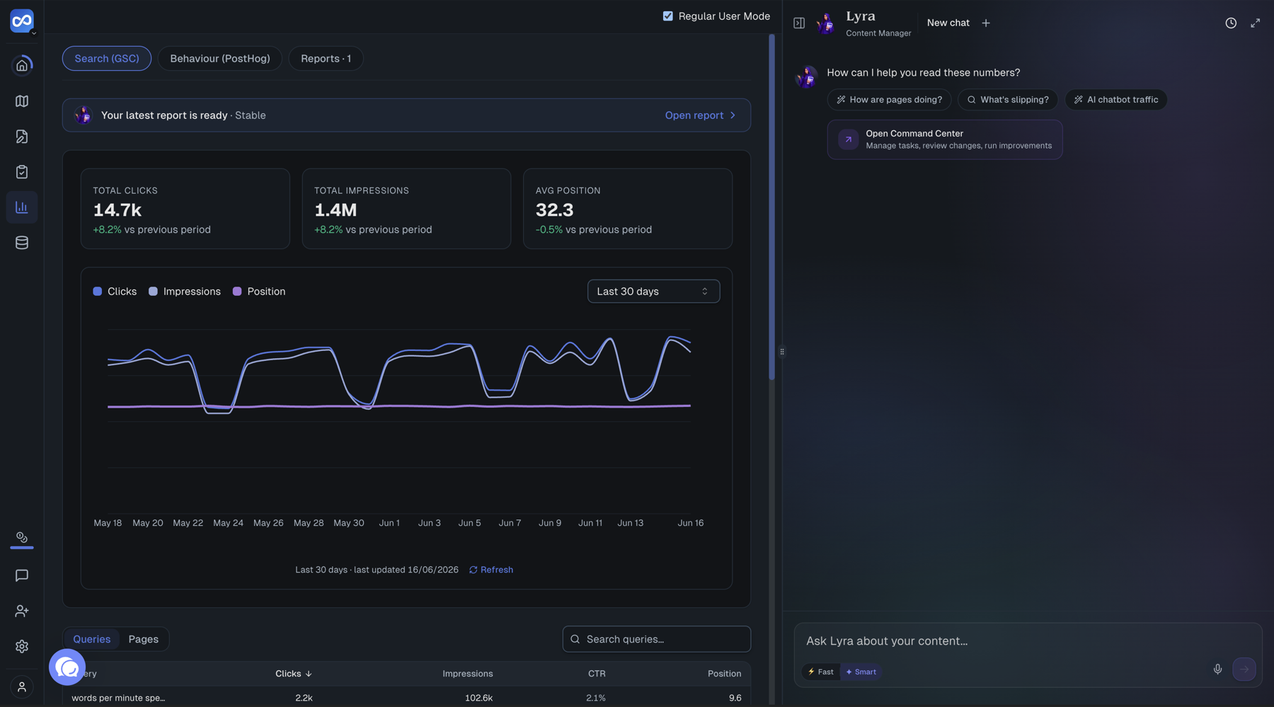Click the app logo at top left
This screenshot has height=707, width=1274.
[x=21, y=21]
